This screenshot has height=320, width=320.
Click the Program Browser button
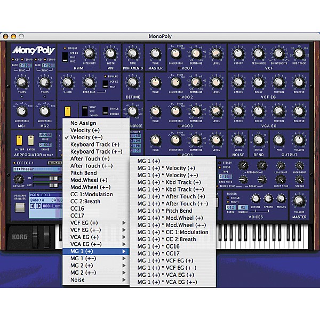[20, 207]
